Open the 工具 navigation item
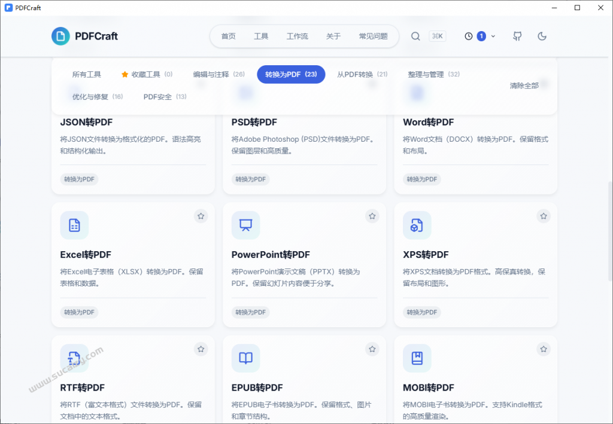 tap(261, 36)
